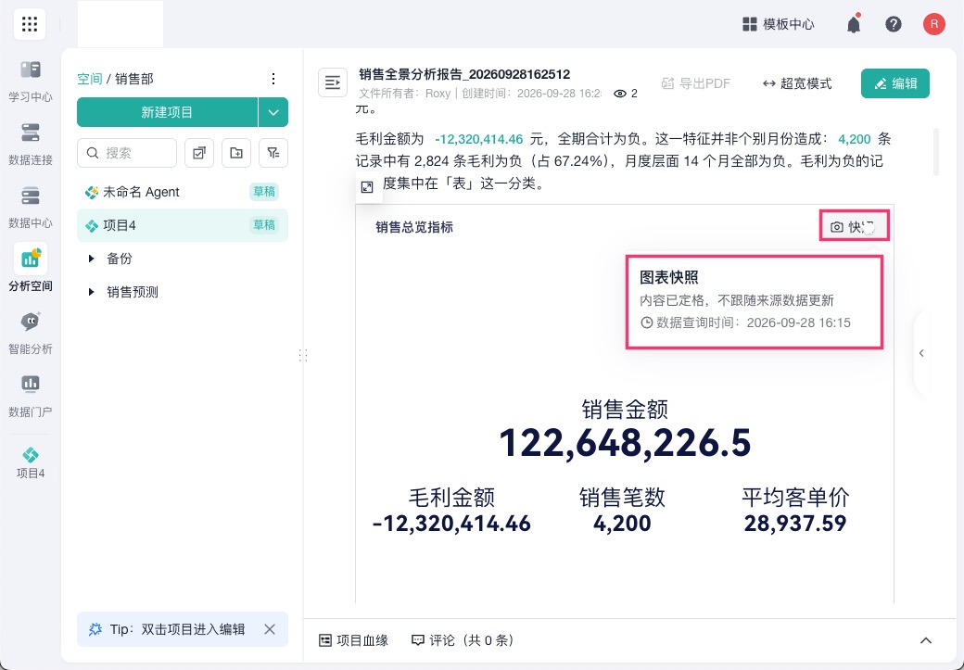Viewport: 964px width, 670px height.
Task: Open 模板中心 in the top bar
Action: coord(779,25)
